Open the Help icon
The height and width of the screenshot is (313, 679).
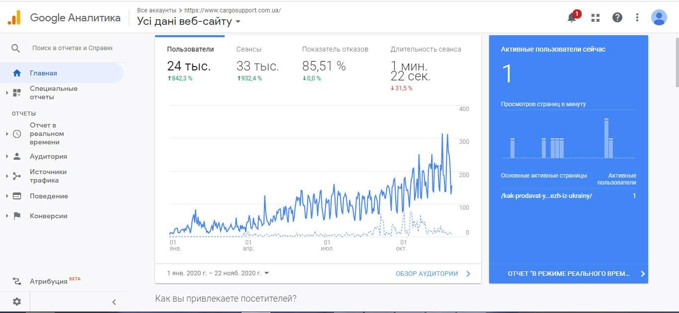click(617, 17)
